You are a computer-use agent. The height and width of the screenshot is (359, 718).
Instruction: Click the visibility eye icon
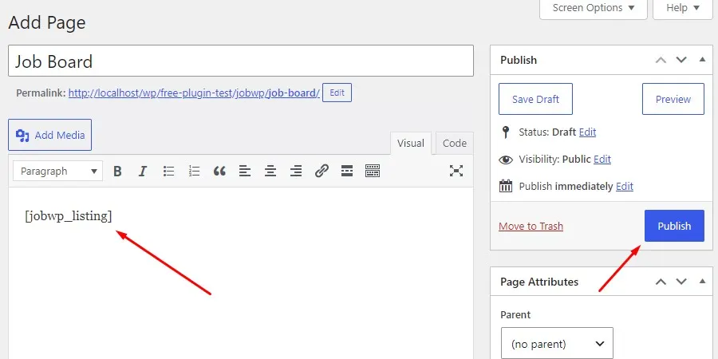pos(506,160)
